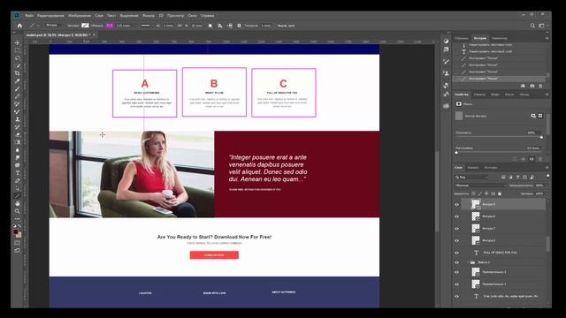
Task: Open layer filter kind dropdown Вид
Action: (471, 177)
